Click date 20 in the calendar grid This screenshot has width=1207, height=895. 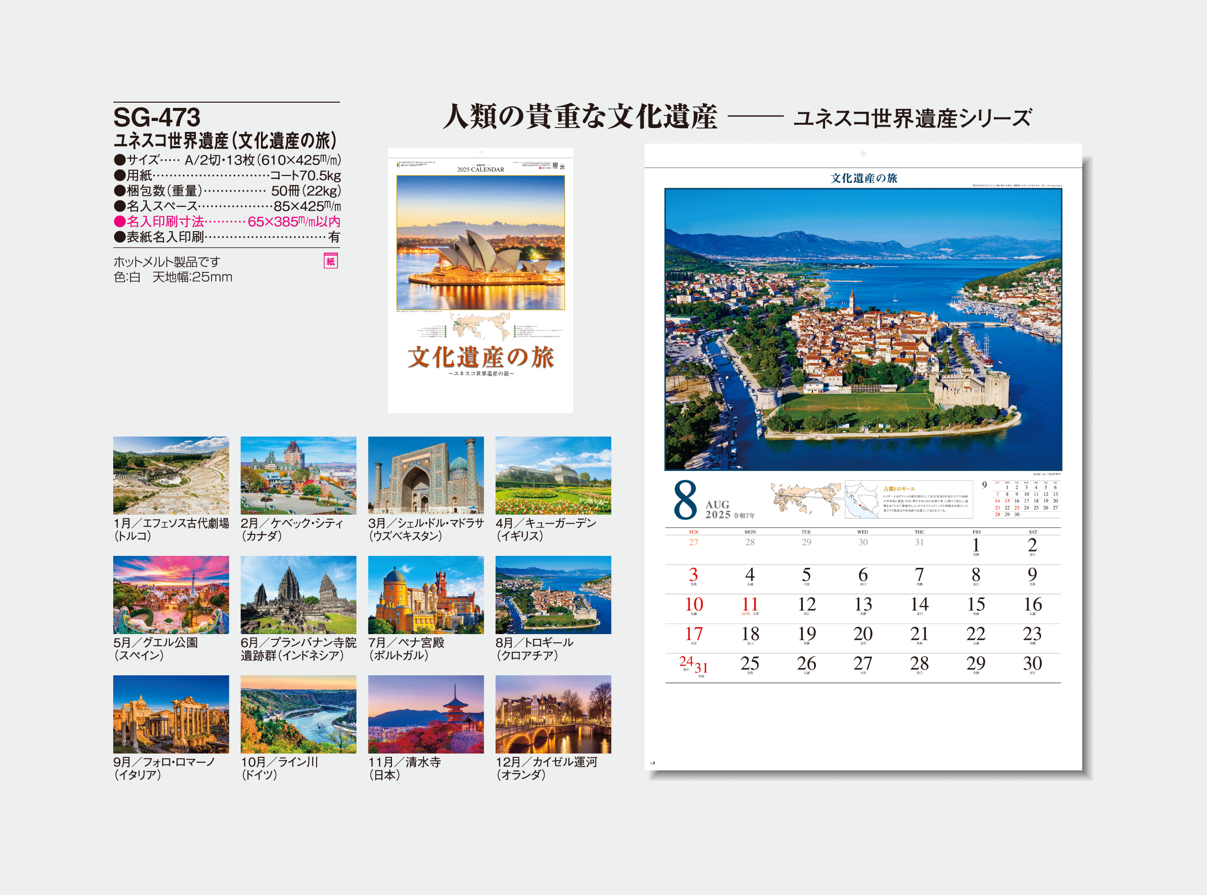click(863, 634)
